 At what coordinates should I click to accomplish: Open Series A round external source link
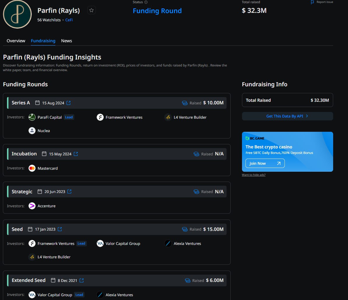tap(68, 103)
